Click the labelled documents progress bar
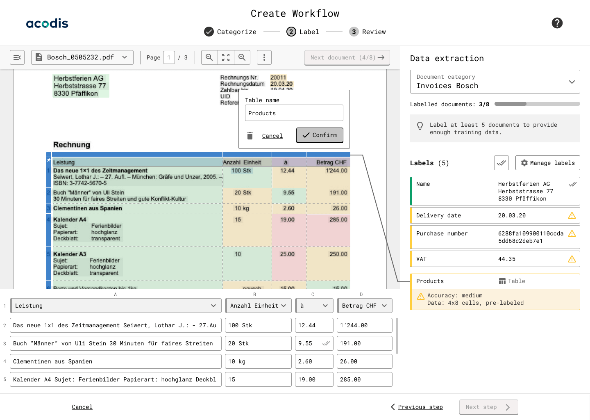 coord(537,104)
